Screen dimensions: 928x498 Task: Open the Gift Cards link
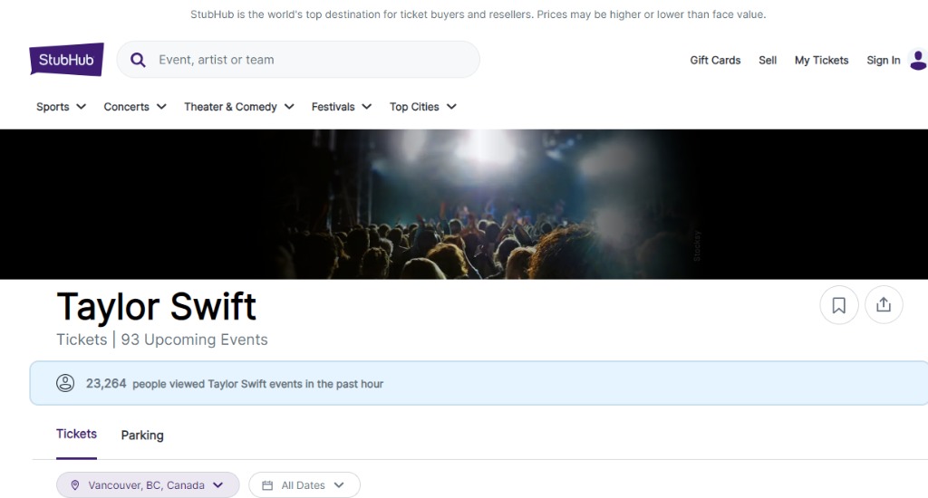[x=715, y=60]
